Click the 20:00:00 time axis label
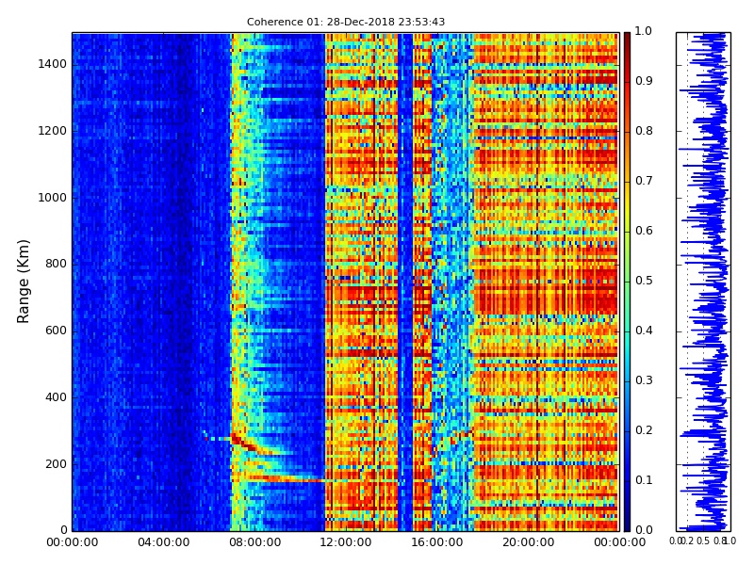The width and height of the screenshot is (754, 565). coord(529,542)
